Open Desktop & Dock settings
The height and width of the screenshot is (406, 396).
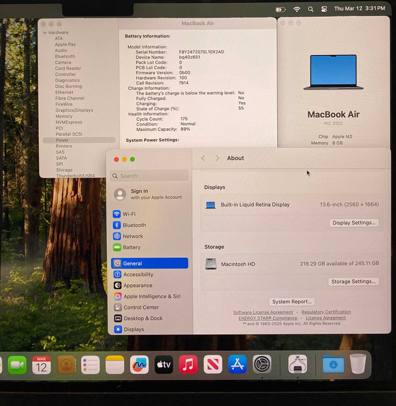coord(150,318)
